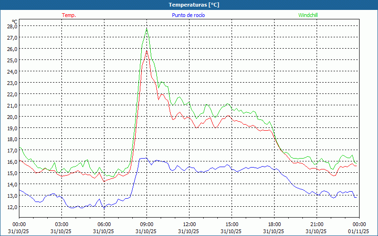The image size is (378, 236).
Task: Select the 20,0 value on temperature axis
Action: click(x=12, y=117)
